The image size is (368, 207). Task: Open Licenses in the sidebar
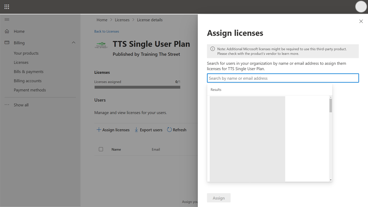21,62
